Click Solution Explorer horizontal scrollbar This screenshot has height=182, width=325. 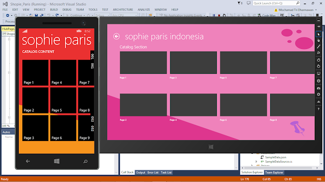point(280,168)
